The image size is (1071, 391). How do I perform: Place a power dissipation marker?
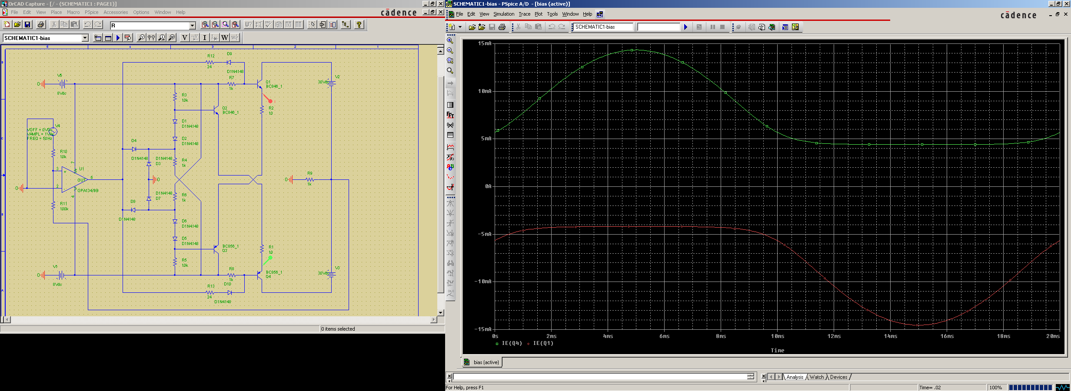pyautogui.click(x=172, y=38)
